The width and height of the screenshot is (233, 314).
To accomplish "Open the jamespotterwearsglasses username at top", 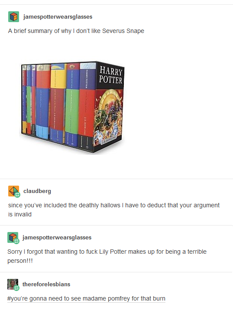I will click(x=58, y=17).
